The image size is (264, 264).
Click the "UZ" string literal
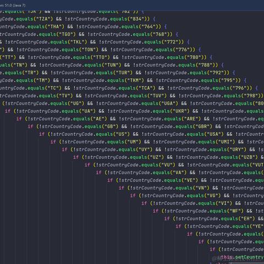(156, 157)
